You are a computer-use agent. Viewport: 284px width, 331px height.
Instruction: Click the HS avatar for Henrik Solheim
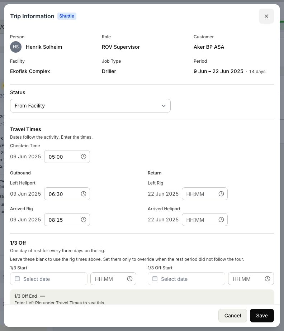(x=16, y=47)
